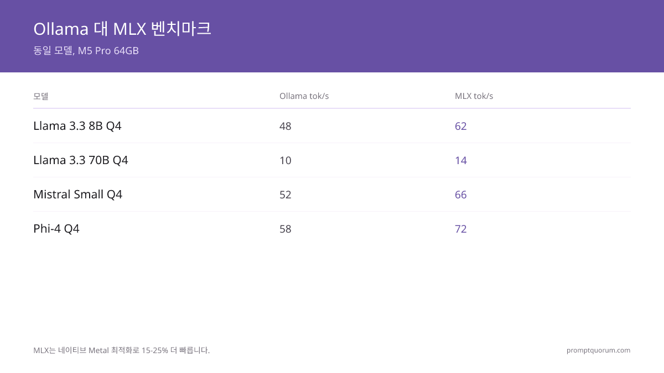Screen dimensions: 664x373
Task: Click the 'Phi-4 Q4' row label
Action: point(56,229)
